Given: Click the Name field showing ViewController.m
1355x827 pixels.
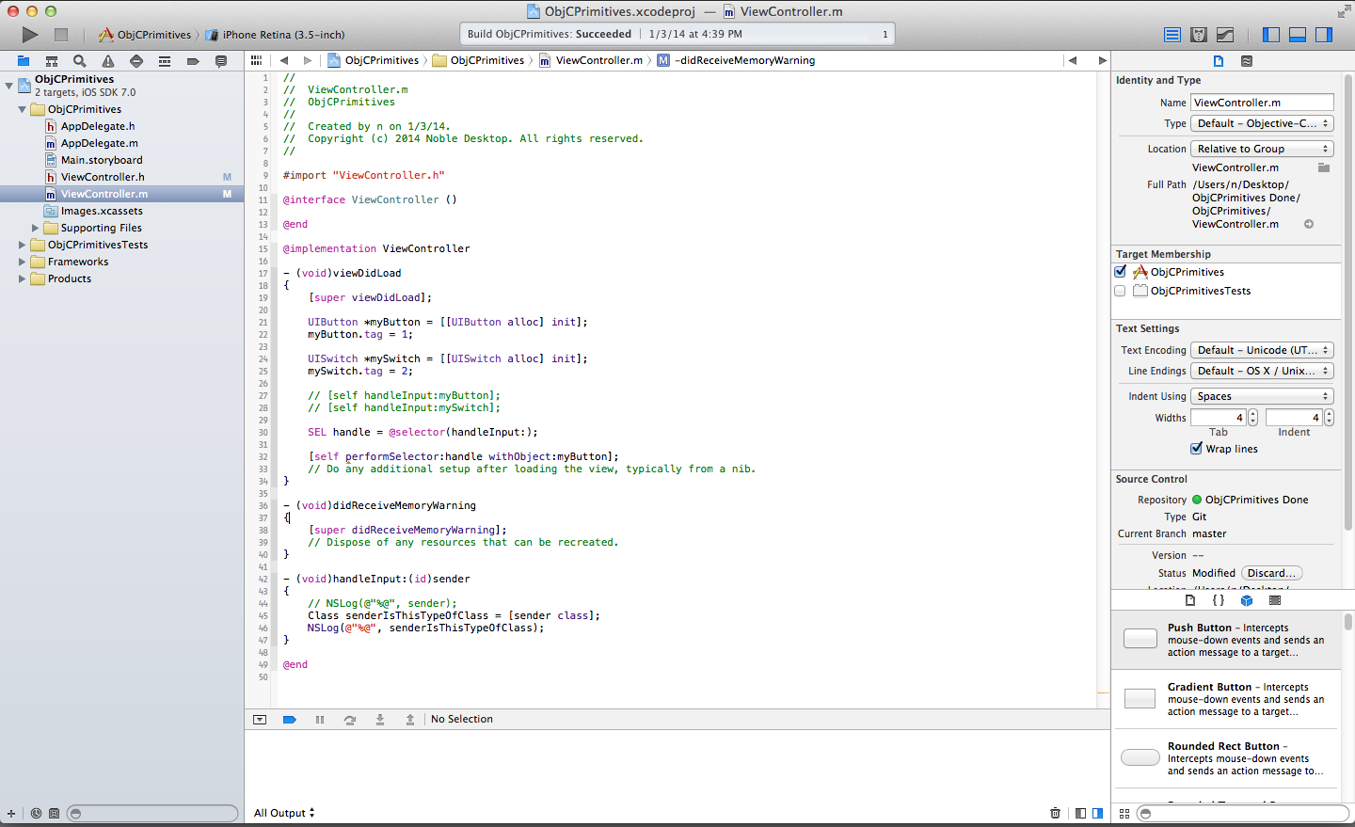Looking at the screenshot, I should click(1263, 103).
